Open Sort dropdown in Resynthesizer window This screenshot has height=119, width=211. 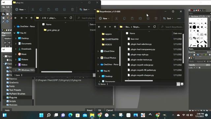[x=168, y=19]
